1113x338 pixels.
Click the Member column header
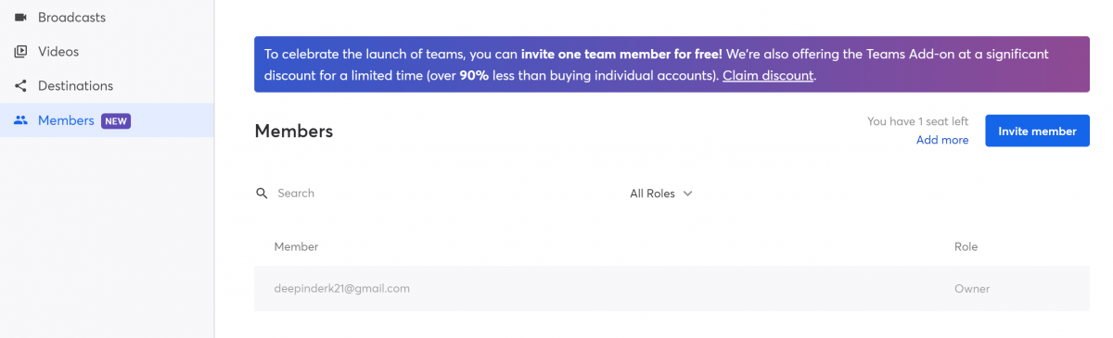[296, 246]
